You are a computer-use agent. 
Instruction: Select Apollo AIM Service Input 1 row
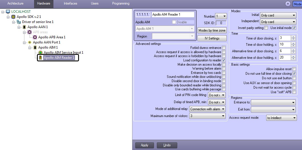click(63, 53)
